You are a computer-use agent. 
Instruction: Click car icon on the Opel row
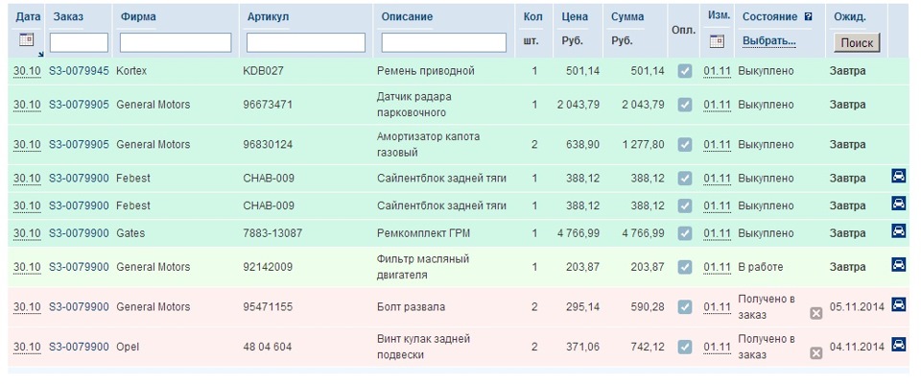[899, 345]
